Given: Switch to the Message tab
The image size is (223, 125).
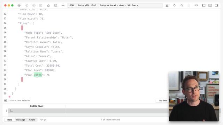Looking at the screenshot, I should point(21,120).
